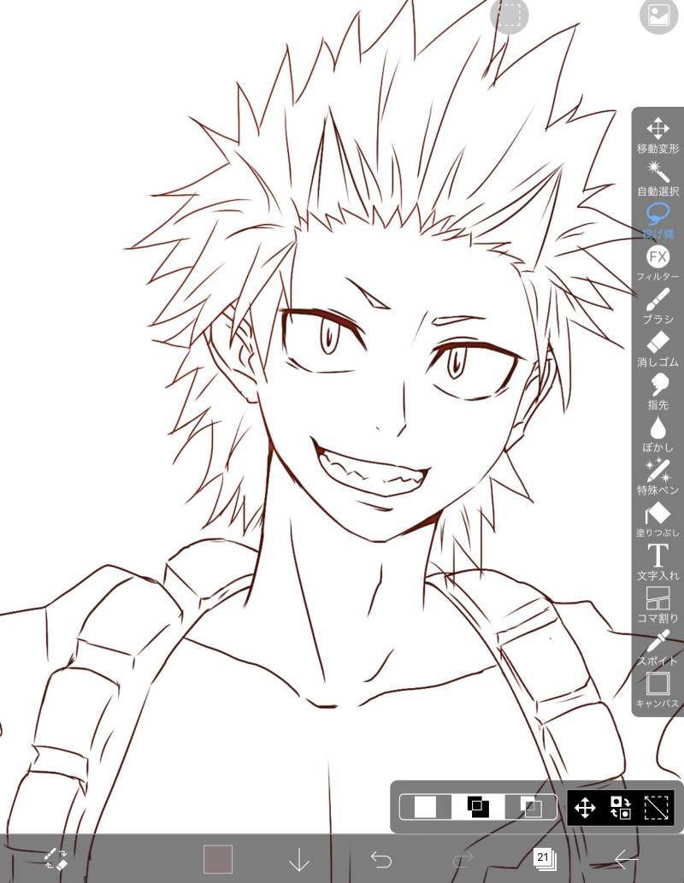Select the ぼかし blur tool
684x883 pixels.
(657, 434)
